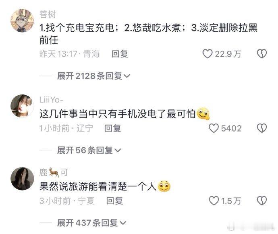Open 鹿可's avatar profile picture
The image size is (278, 234).
point(22,179)
